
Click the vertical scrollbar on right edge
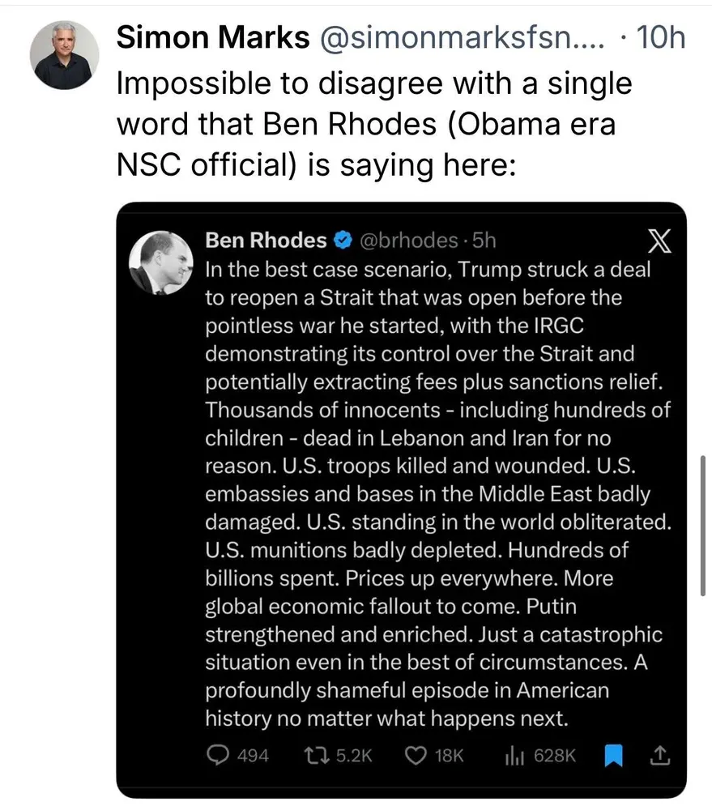701,525
